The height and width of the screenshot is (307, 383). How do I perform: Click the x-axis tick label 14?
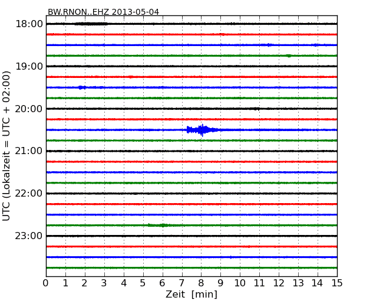click(317, 283)
